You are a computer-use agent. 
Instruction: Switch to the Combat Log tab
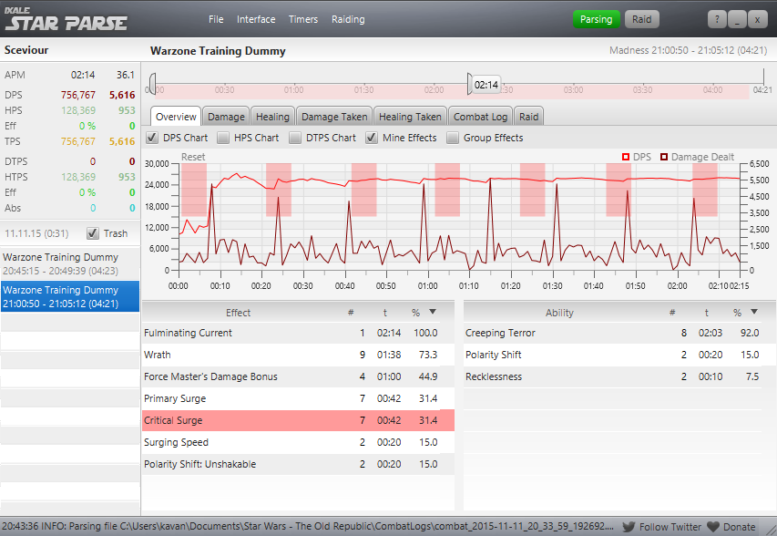480,117
